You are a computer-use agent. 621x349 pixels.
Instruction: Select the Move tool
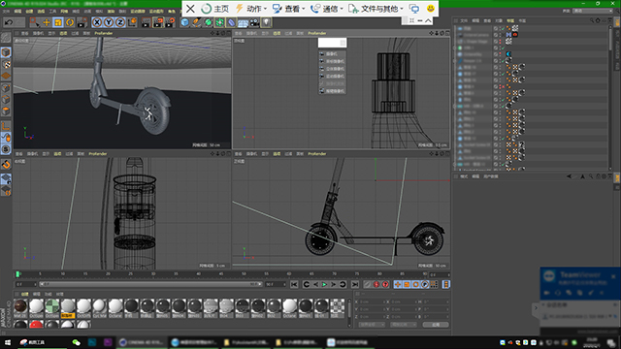click(x=47, y=22)
